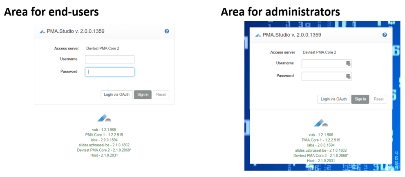Click help icon in end-users login panel

point(167,31)
